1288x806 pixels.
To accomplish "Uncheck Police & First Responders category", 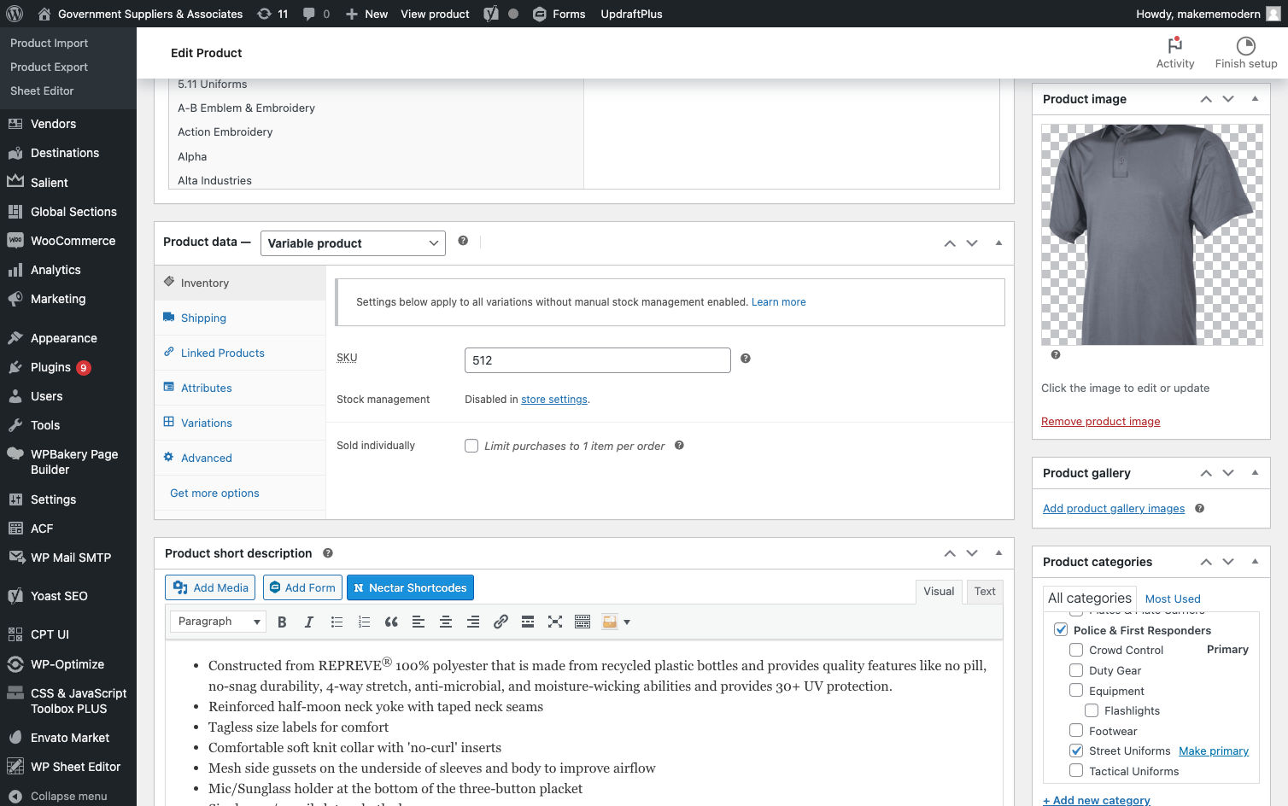I will coord(1061,630).
